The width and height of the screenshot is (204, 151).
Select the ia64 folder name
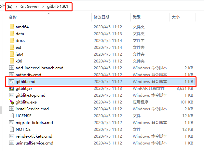point(20,54)
